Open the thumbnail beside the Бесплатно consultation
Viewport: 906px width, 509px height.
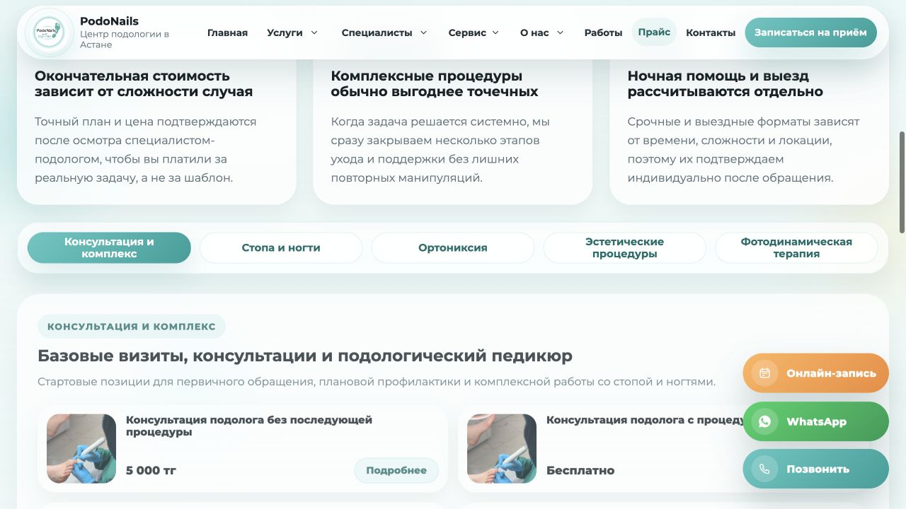502,449
